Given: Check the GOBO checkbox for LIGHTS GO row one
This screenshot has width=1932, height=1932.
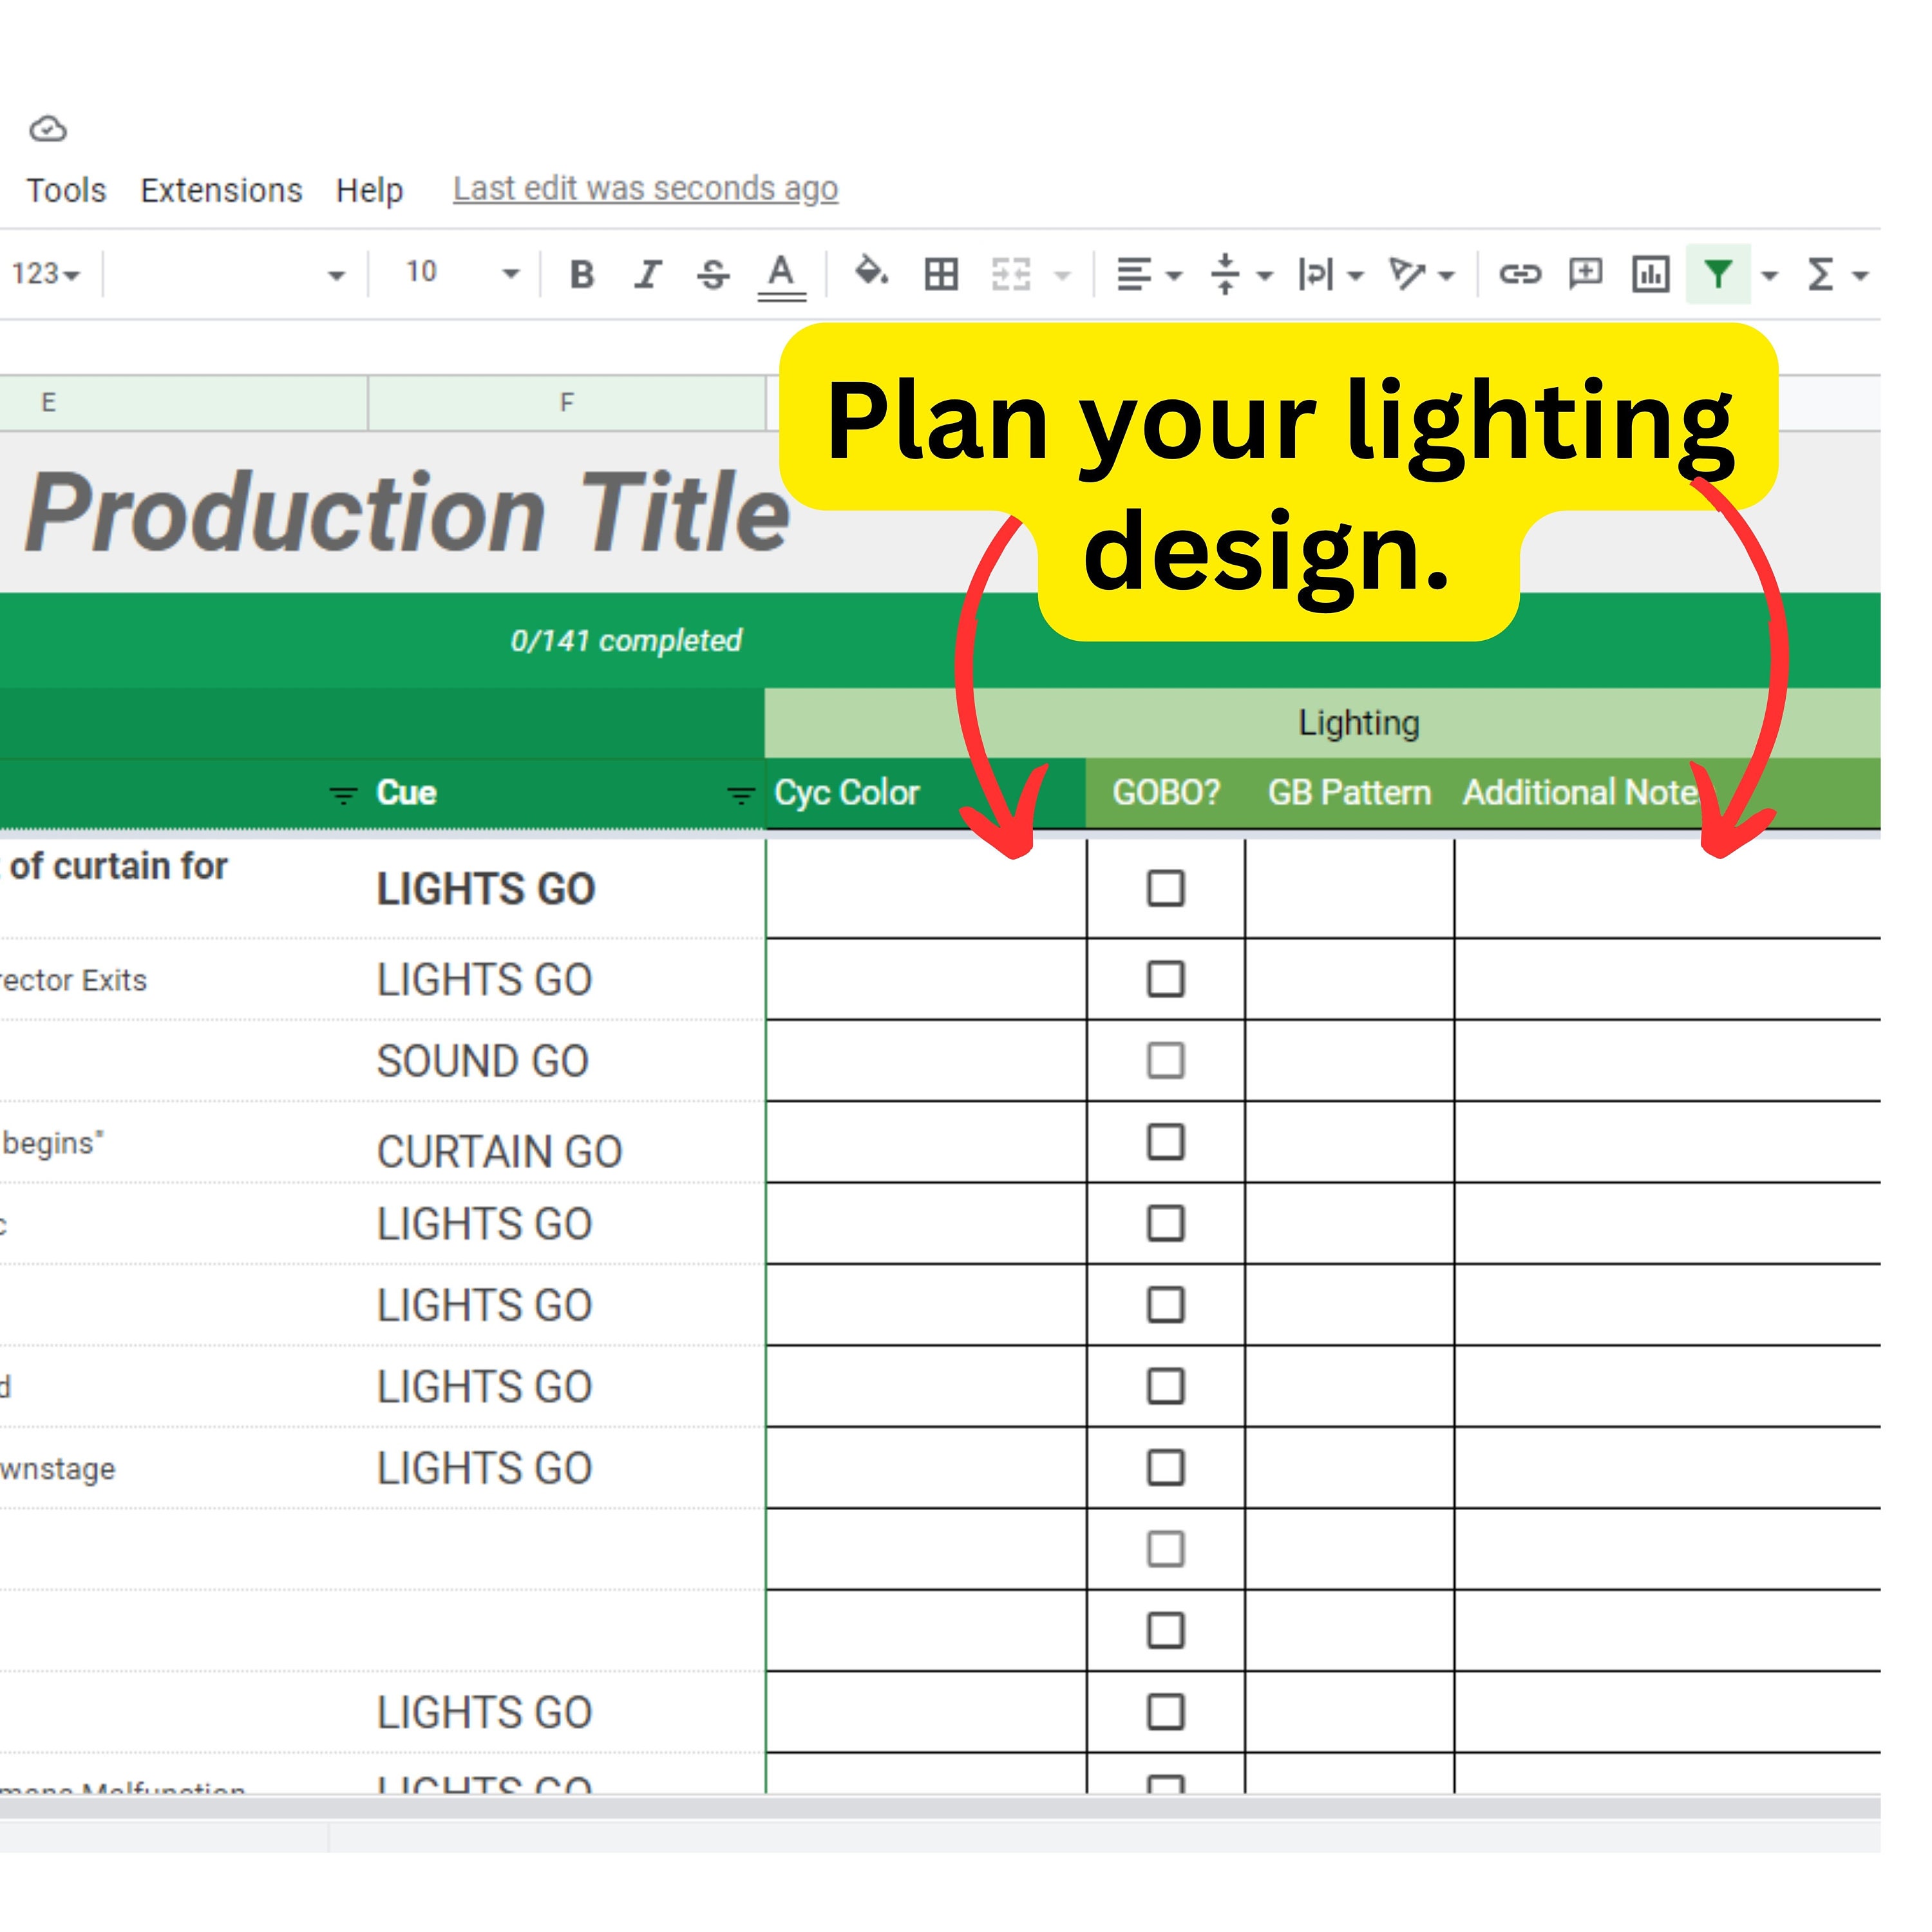Looking at the screenshot, I should pos(1166,888).
